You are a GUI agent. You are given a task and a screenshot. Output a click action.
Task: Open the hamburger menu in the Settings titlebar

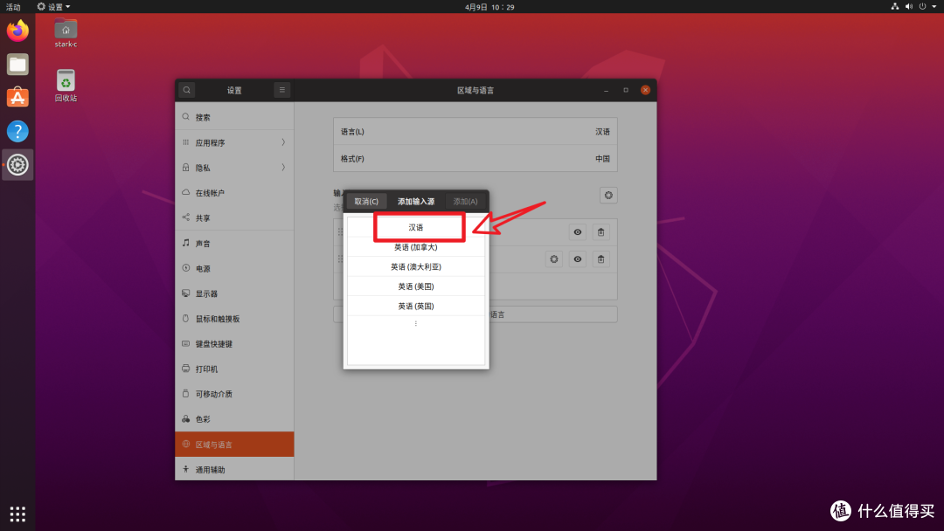click(x=281, y=89)
